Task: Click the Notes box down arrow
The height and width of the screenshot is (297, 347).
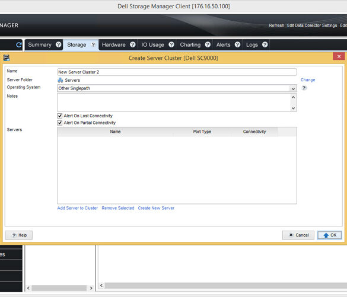Action: tap(293, 108)
